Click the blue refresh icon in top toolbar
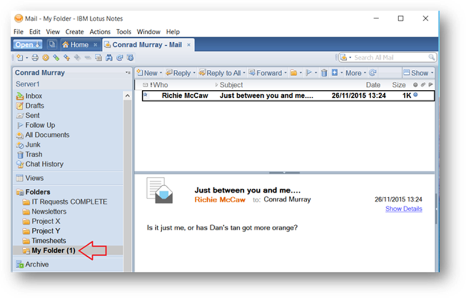The height and width of the screenshot is (298, 466). (119, 57)
